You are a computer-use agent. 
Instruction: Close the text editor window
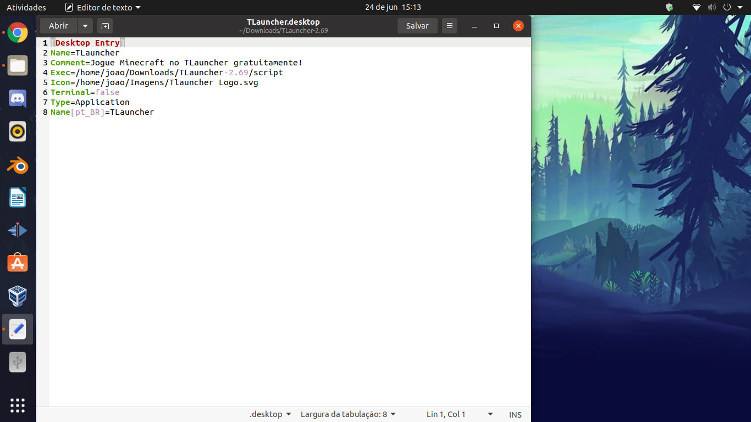click(518, 26)
